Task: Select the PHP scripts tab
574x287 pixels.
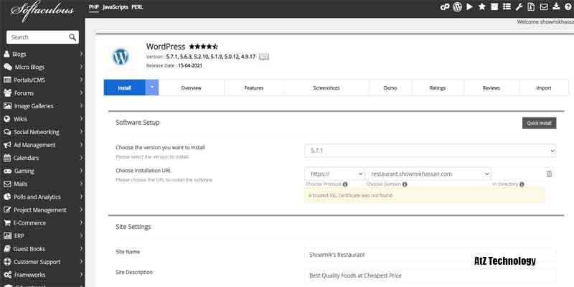Action: (x=94, y=7)
